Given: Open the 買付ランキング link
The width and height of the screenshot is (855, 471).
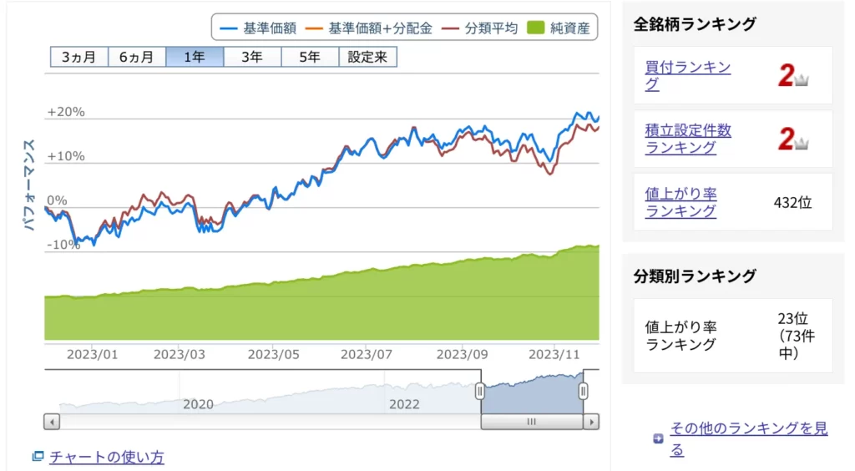Looking at the screenshot, I should [687, 76].
